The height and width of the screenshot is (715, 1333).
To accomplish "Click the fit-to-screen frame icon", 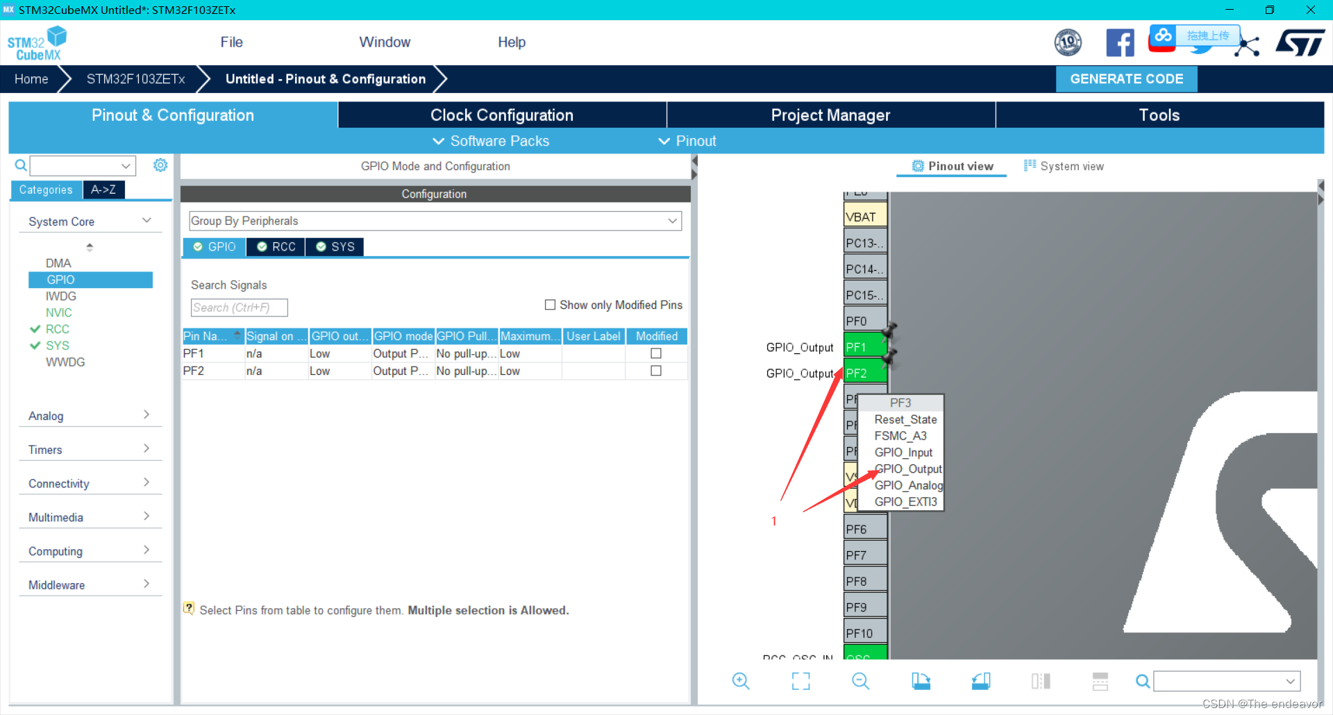I will (800, 681).
